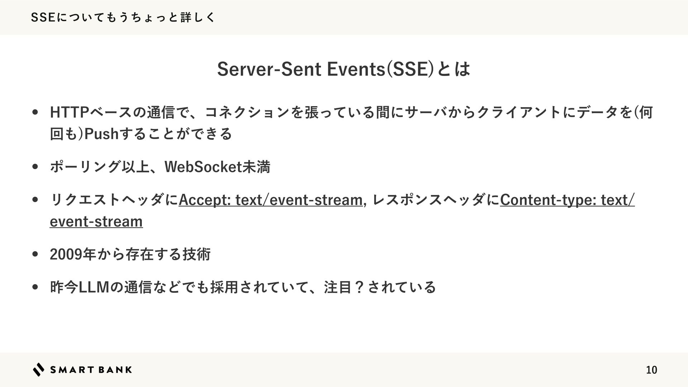Click the line 2009年から存在する技術

130,254
